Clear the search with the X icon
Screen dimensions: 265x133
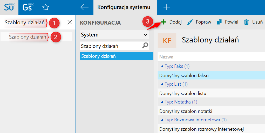(x=70, y=23)
